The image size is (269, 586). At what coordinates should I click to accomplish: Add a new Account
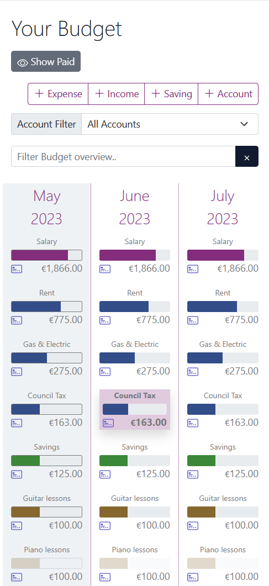(228, 94)
